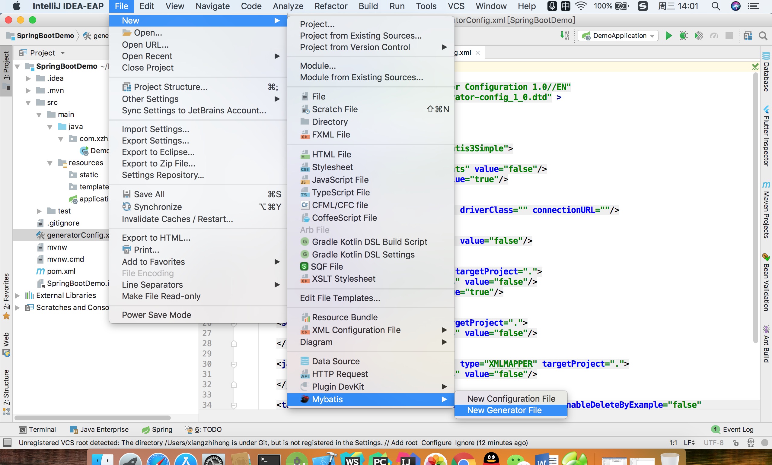The image size is (772, 465).
Task: Open the Maven Projects side panel
Action: (x=766, y=210)
